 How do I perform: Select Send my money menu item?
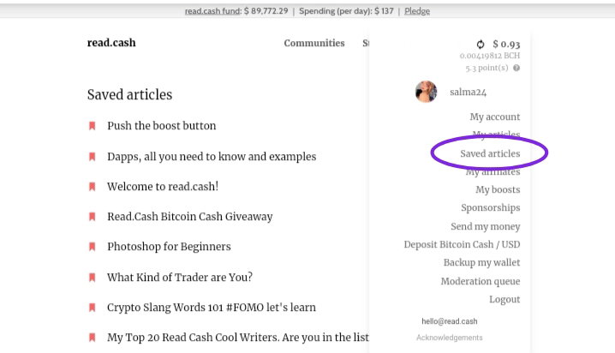point(485,227)
